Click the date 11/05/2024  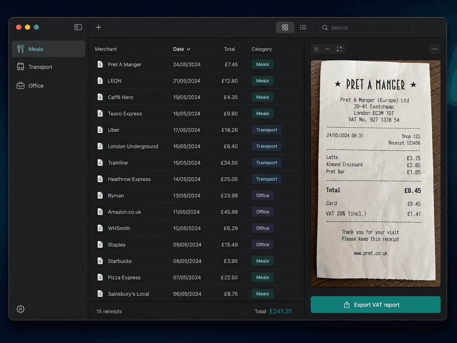tap(186, 212)
